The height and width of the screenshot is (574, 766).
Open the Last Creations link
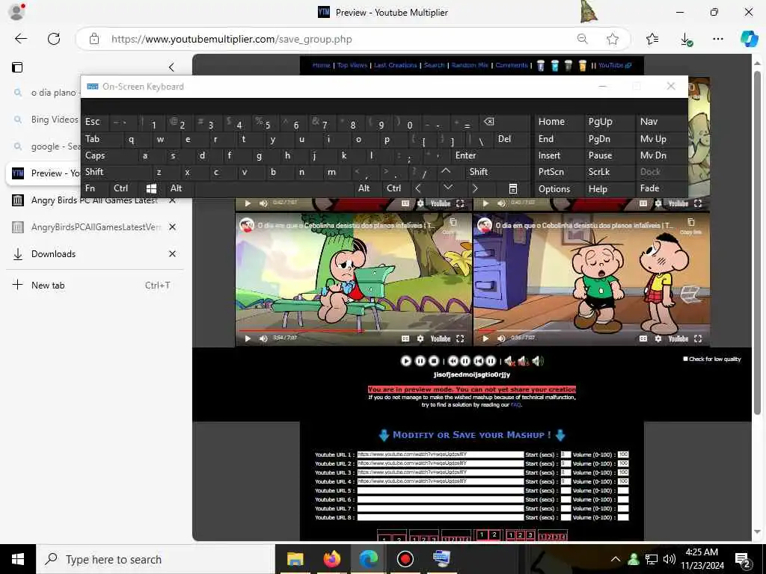click(395, 65)
